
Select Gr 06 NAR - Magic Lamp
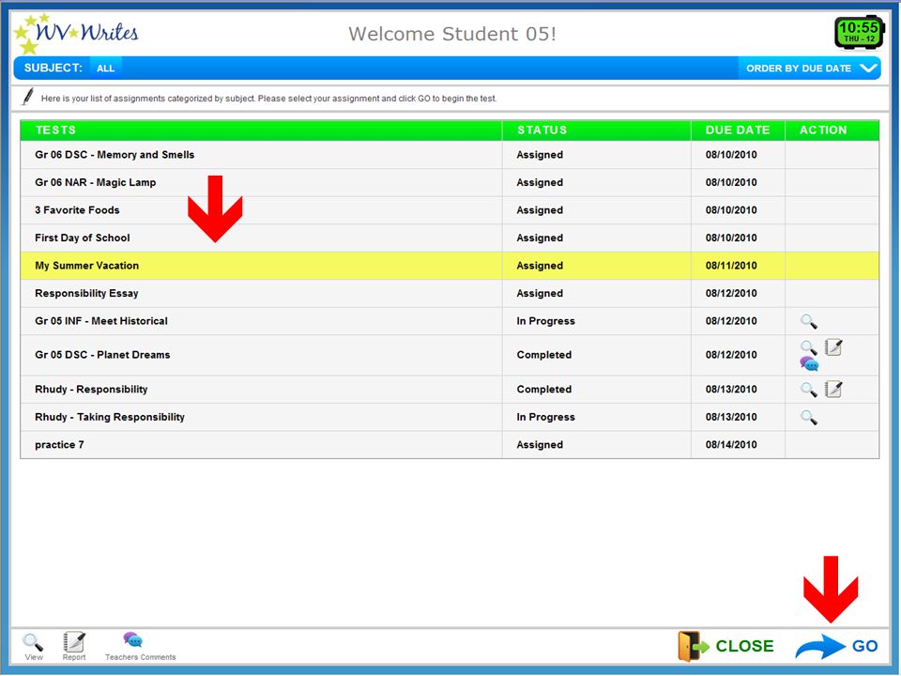[450, 182]
